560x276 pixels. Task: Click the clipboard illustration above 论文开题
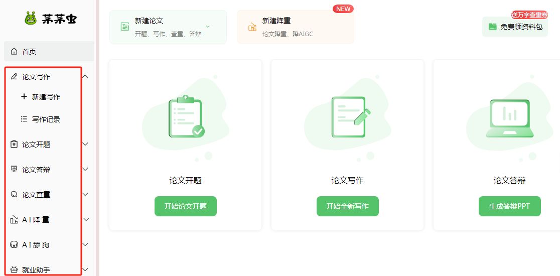[x=187, y=116]
